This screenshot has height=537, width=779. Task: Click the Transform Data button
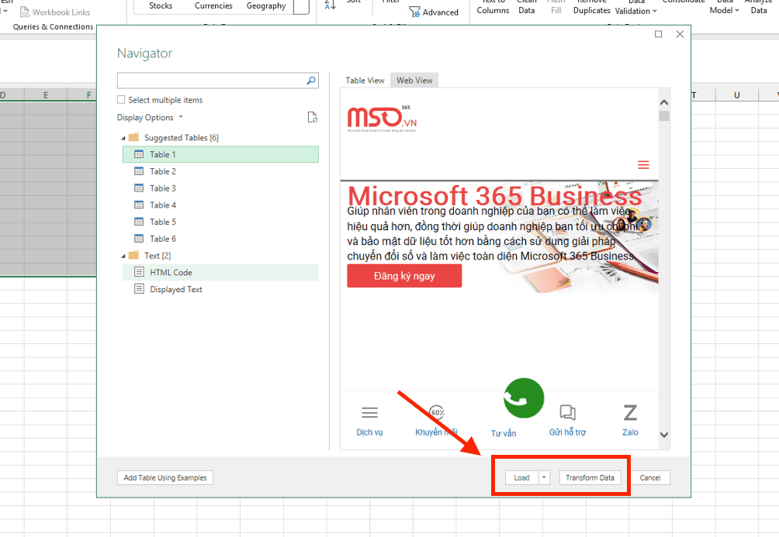point(590,477)
